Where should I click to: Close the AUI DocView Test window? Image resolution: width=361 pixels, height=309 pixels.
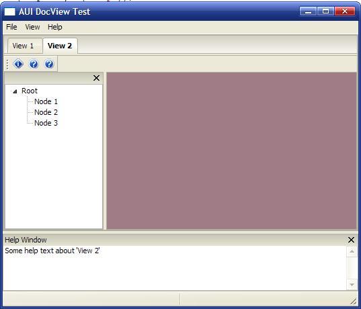click(x=345, y=11)
